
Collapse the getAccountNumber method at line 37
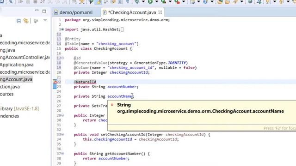click(x=63, y=154)
